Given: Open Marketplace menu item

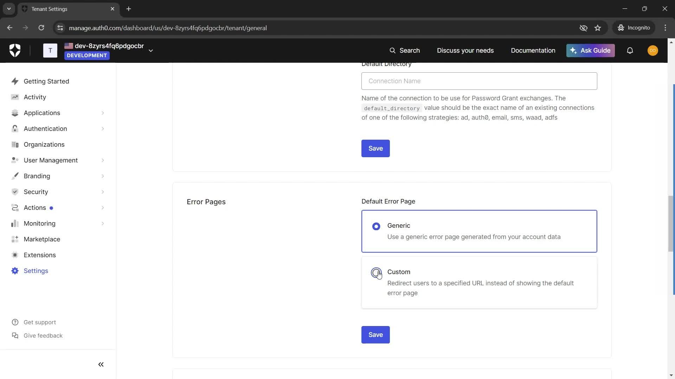Looking at the screenshot, I should click(42, 239).
